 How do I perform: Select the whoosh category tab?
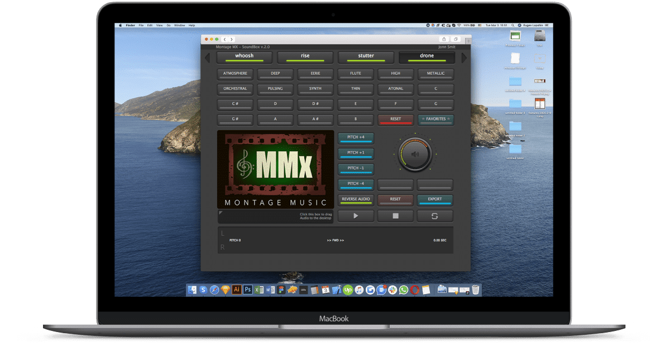pos(244,57)
